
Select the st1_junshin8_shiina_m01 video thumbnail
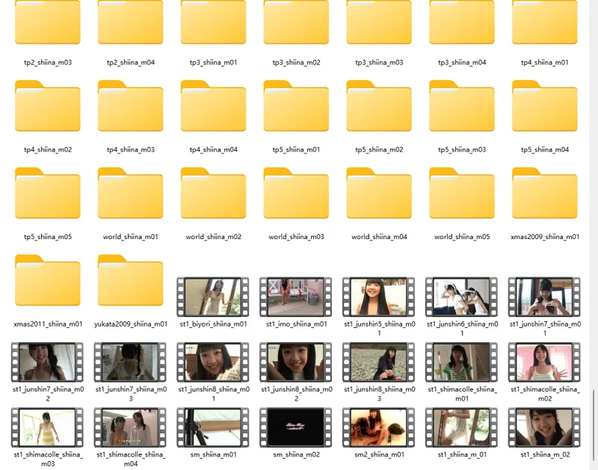tap(213, 362)
